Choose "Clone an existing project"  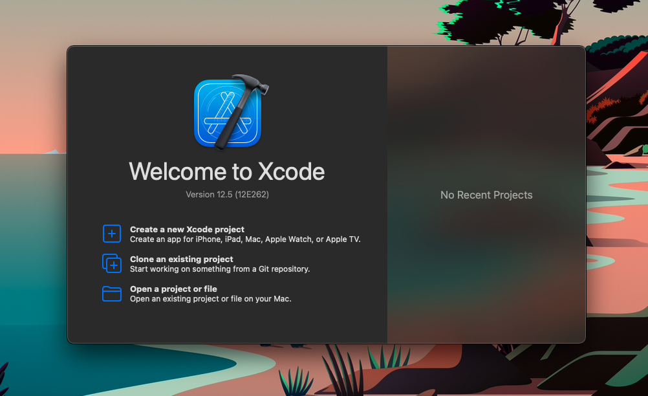point(182,259)
